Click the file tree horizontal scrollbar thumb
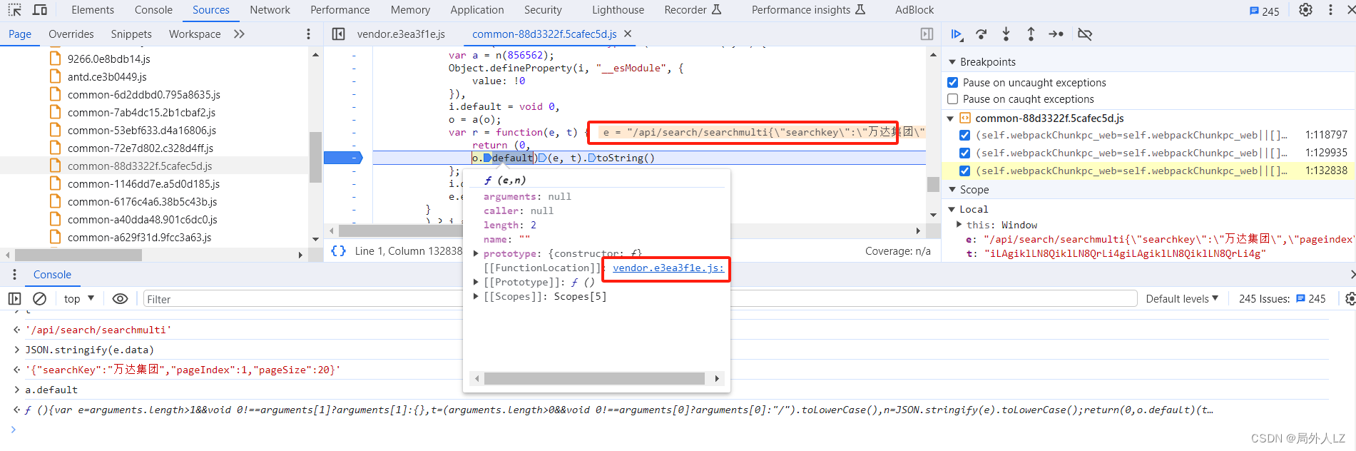 pos(78,255)
